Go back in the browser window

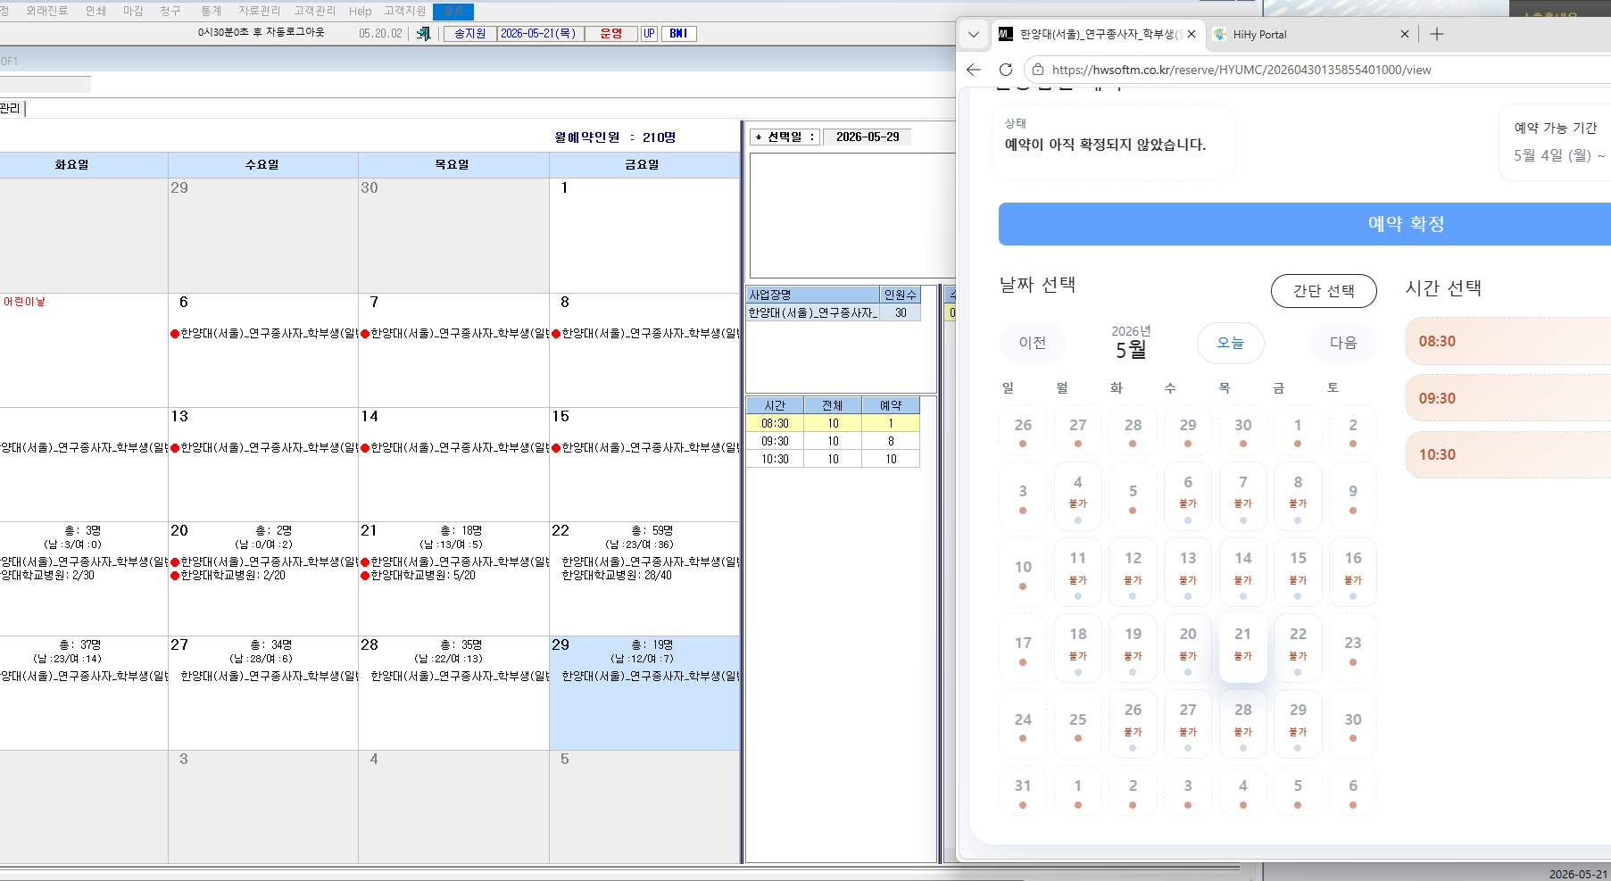coord(974,70)
